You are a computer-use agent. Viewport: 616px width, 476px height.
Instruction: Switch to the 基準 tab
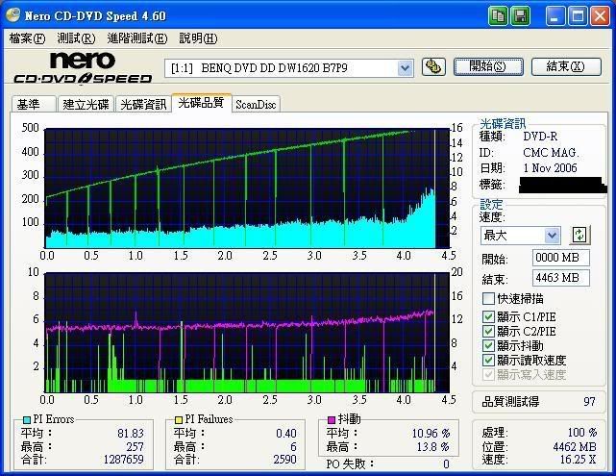click(34, 104)
